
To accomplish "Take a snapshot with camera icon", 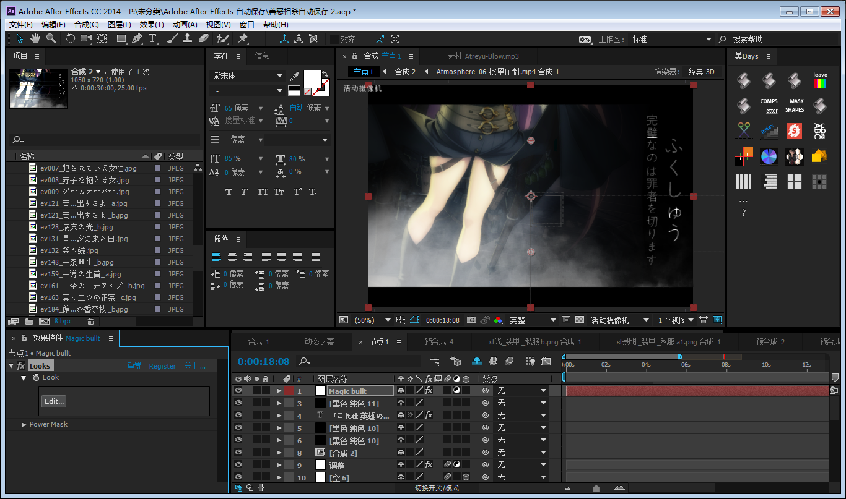I will pyautogui.click(x=471, y=320).
